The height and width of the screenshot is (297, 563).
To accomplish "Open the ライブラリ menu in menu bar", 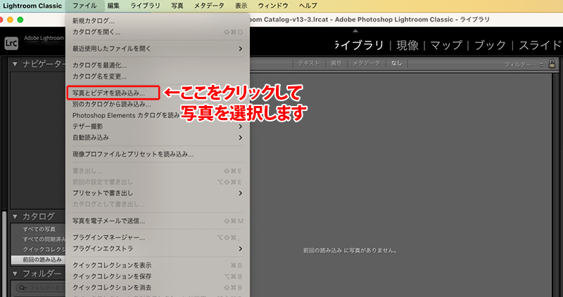I will (x=145, y=6).
